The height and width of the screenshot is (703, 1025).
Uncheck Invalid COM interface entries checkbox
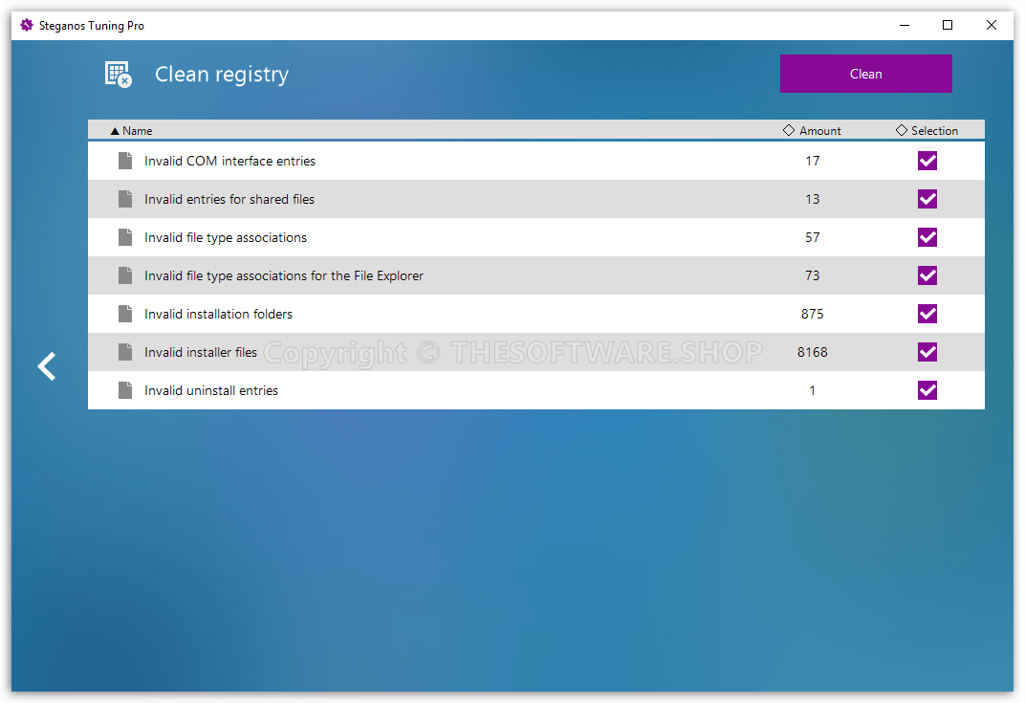click(x=927, y=161)
